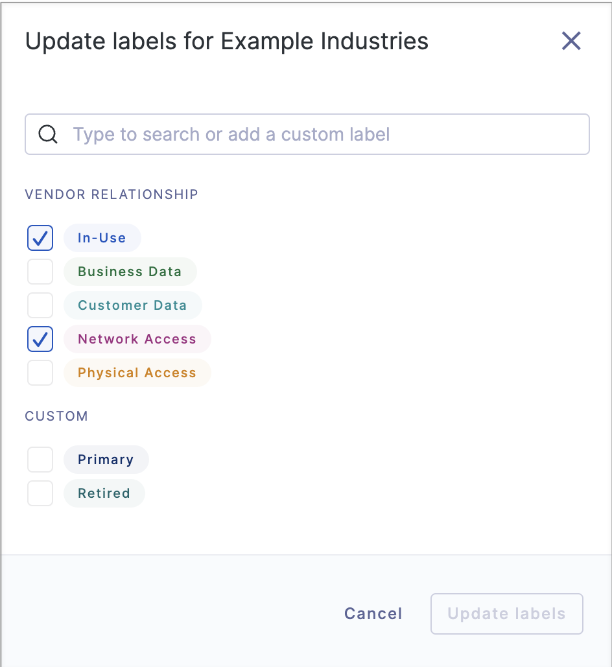Uncheck the In-Use checkbox
The width and height of the screenshot is (612, 667).
(40, 238)
